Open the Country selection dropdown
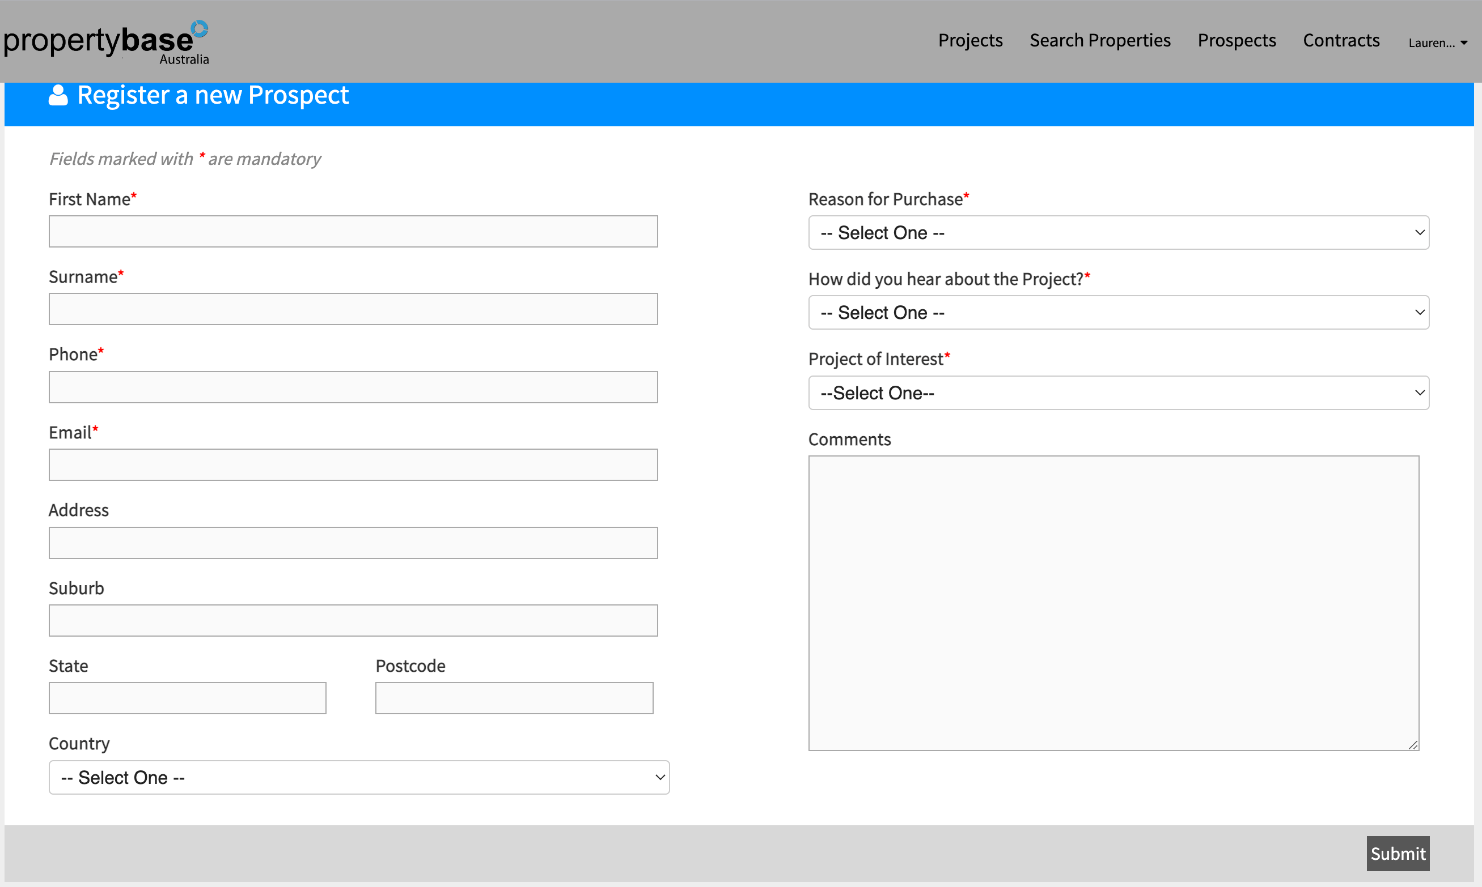Screen dimensions: 1482x887 [x=359, y=777]
